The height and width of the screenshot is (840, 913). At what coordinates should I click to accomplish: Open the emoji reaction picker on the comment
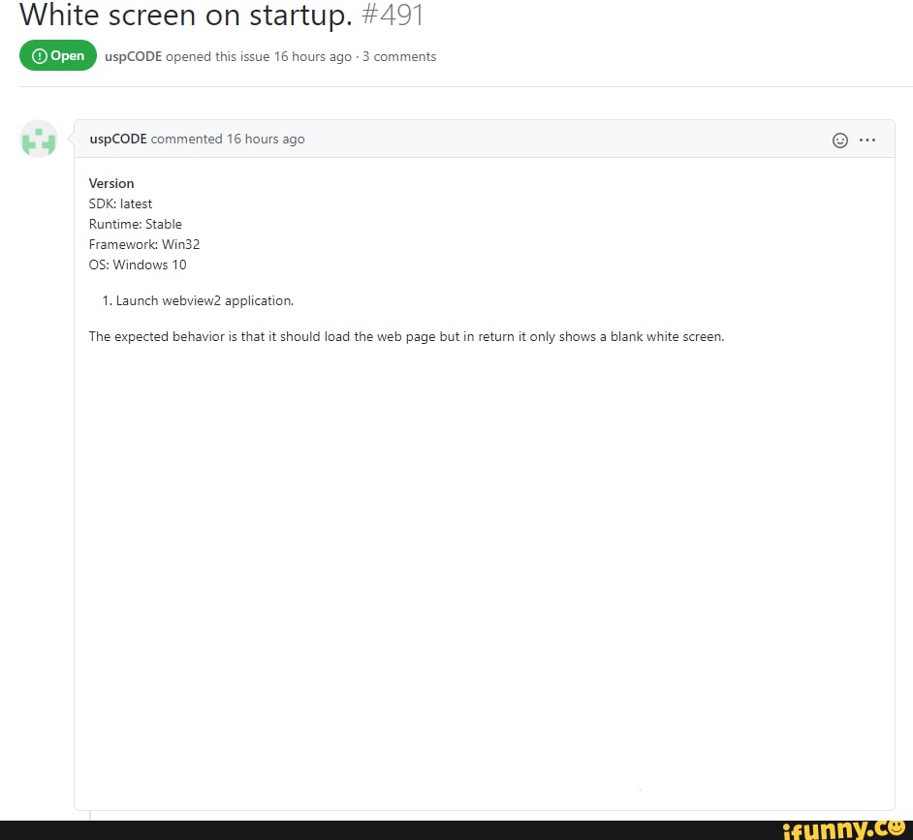point(839,140)
